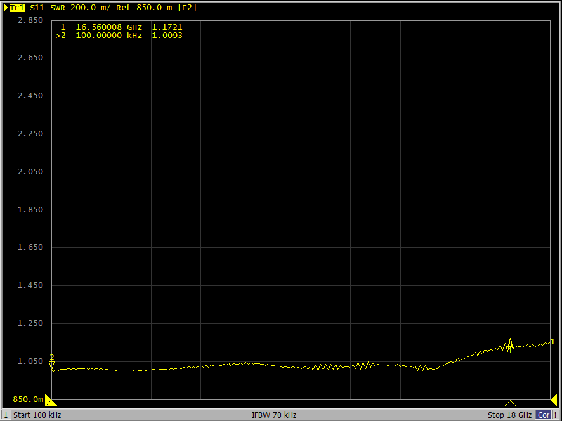Image resolution: width=562 pixels, height=421 pixels.
Task: Click the IFBW 70 kHz field
Action: tap(274, 415)
